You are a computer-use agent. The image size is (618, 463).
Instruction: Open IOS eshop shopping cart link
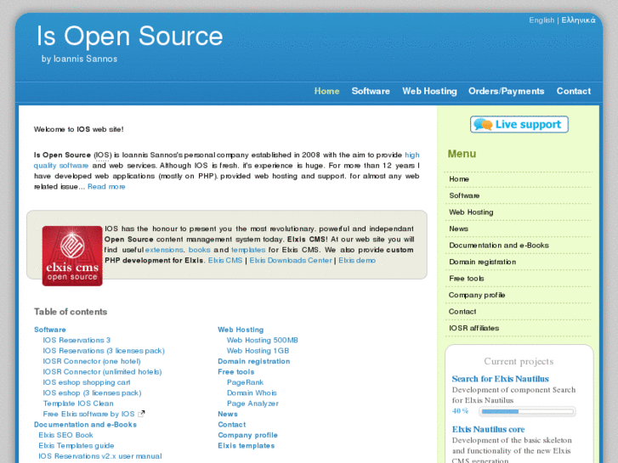click(x=87, y=382)
